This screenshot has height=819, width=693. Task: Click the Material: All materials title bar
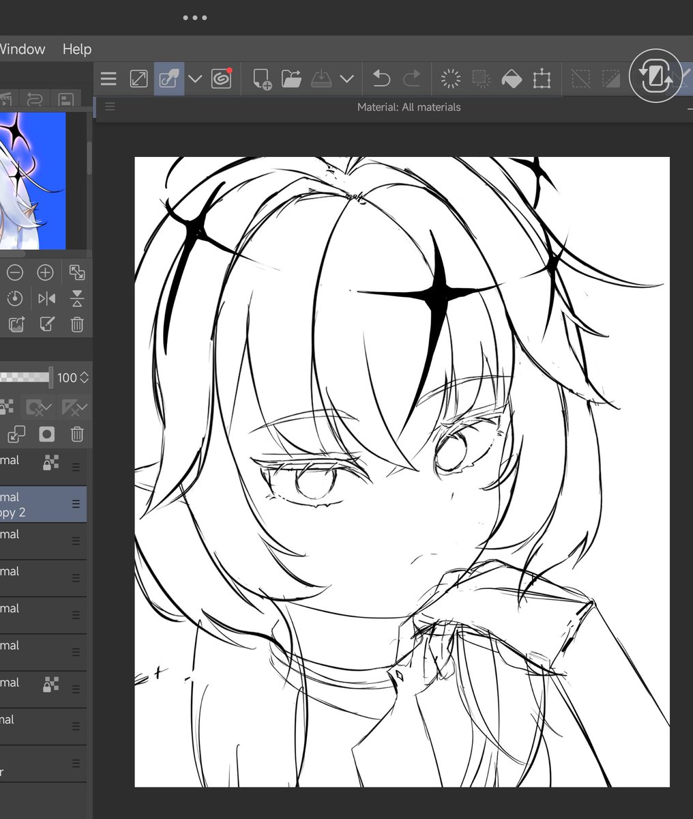pos(409,107)
